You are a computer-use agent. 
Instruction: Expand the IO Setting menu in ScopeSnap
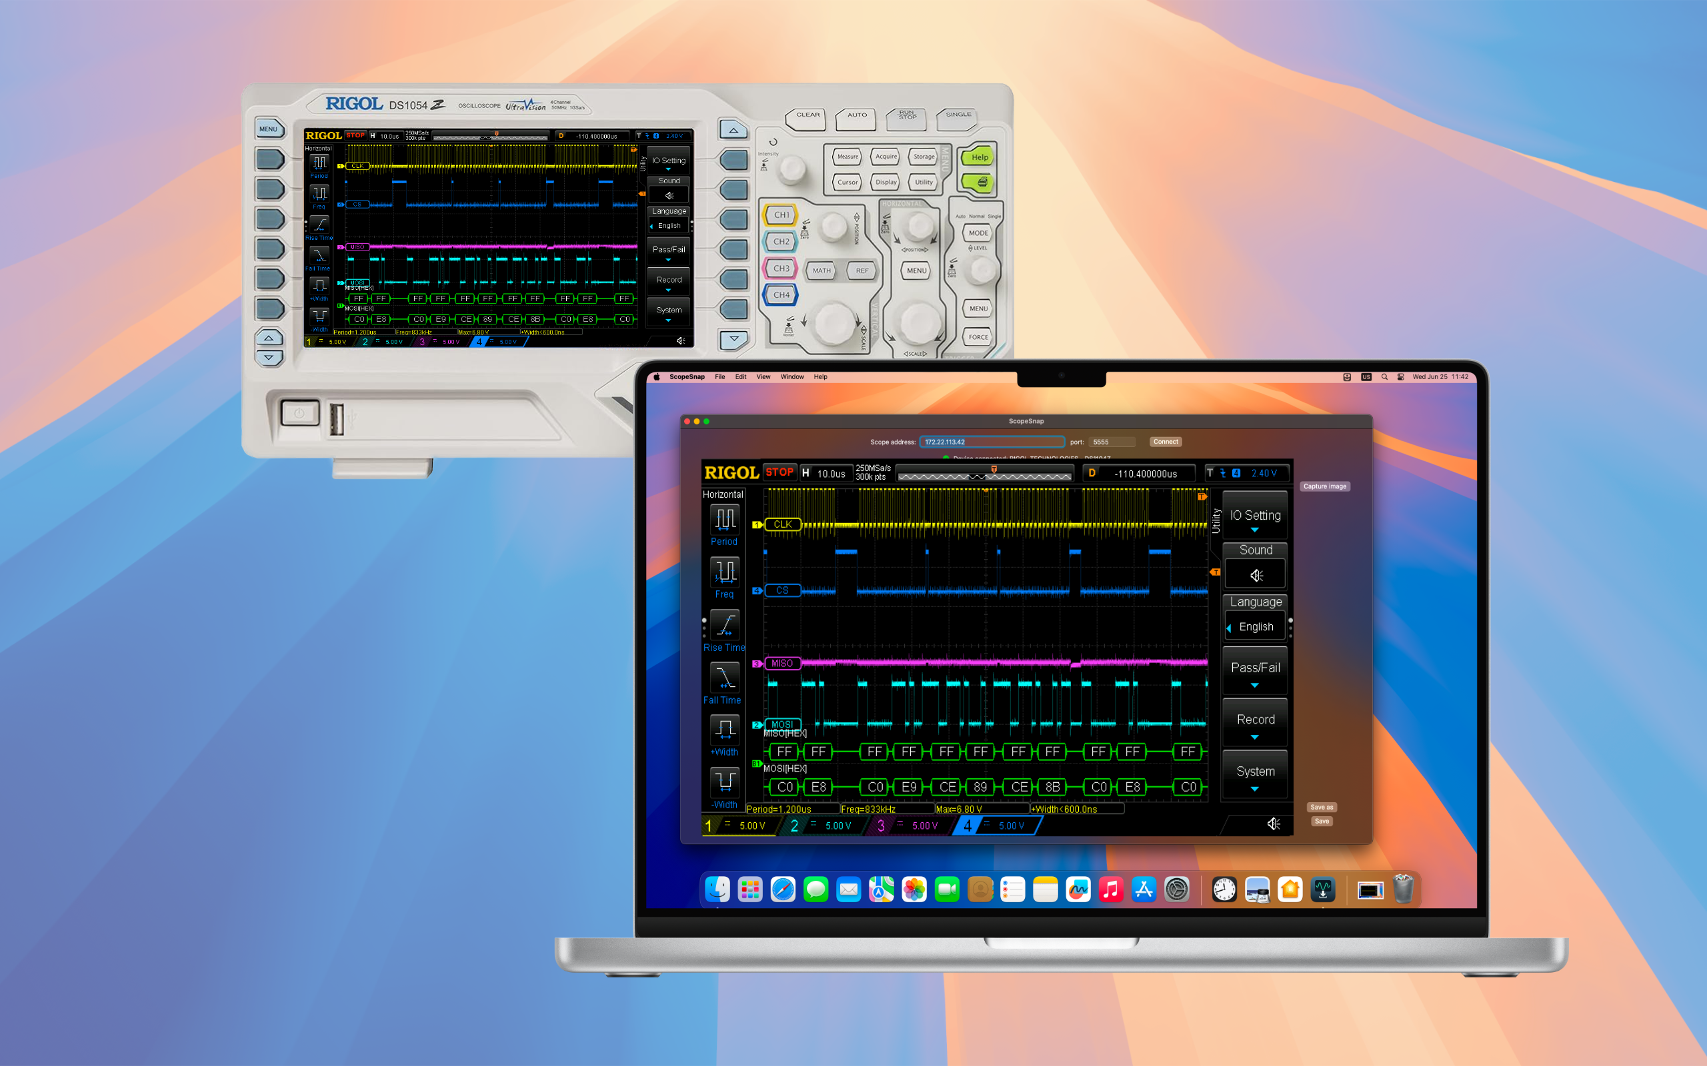[1256, 518]
